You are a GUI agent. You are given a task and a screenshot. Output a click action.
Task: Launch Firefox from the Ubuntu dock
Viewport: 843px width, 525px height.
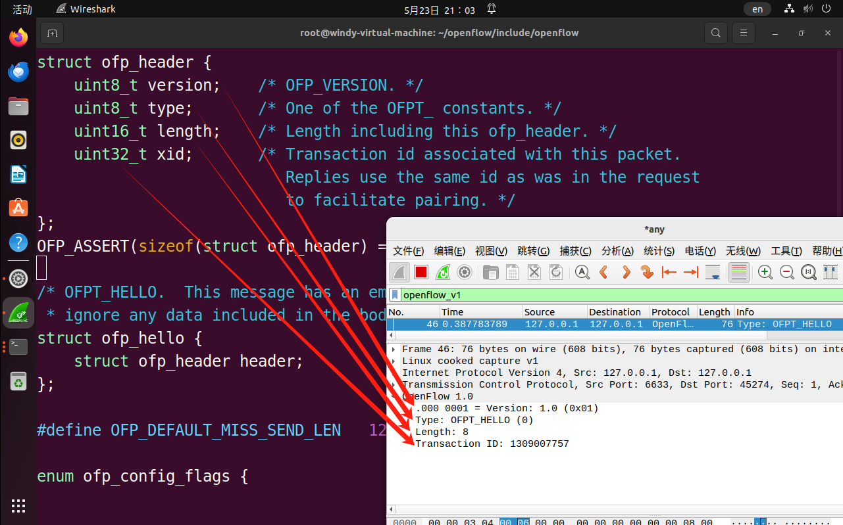point(18,37)
